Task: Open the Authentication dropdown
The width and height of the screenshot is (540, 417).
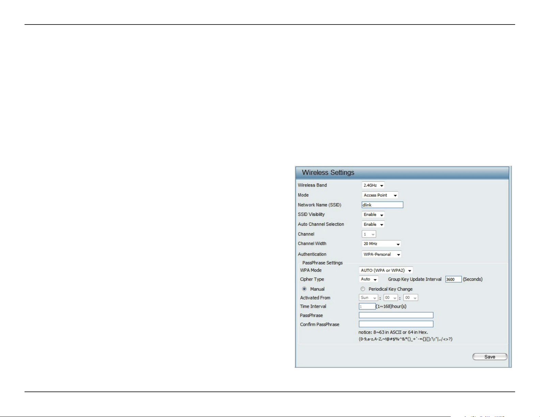Action: coord(382,254)
